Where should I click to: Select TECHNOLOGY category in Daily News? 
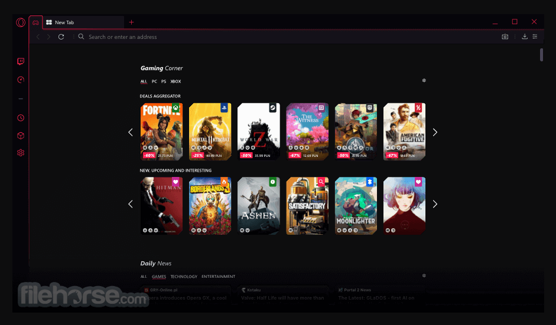click(184, 277)
